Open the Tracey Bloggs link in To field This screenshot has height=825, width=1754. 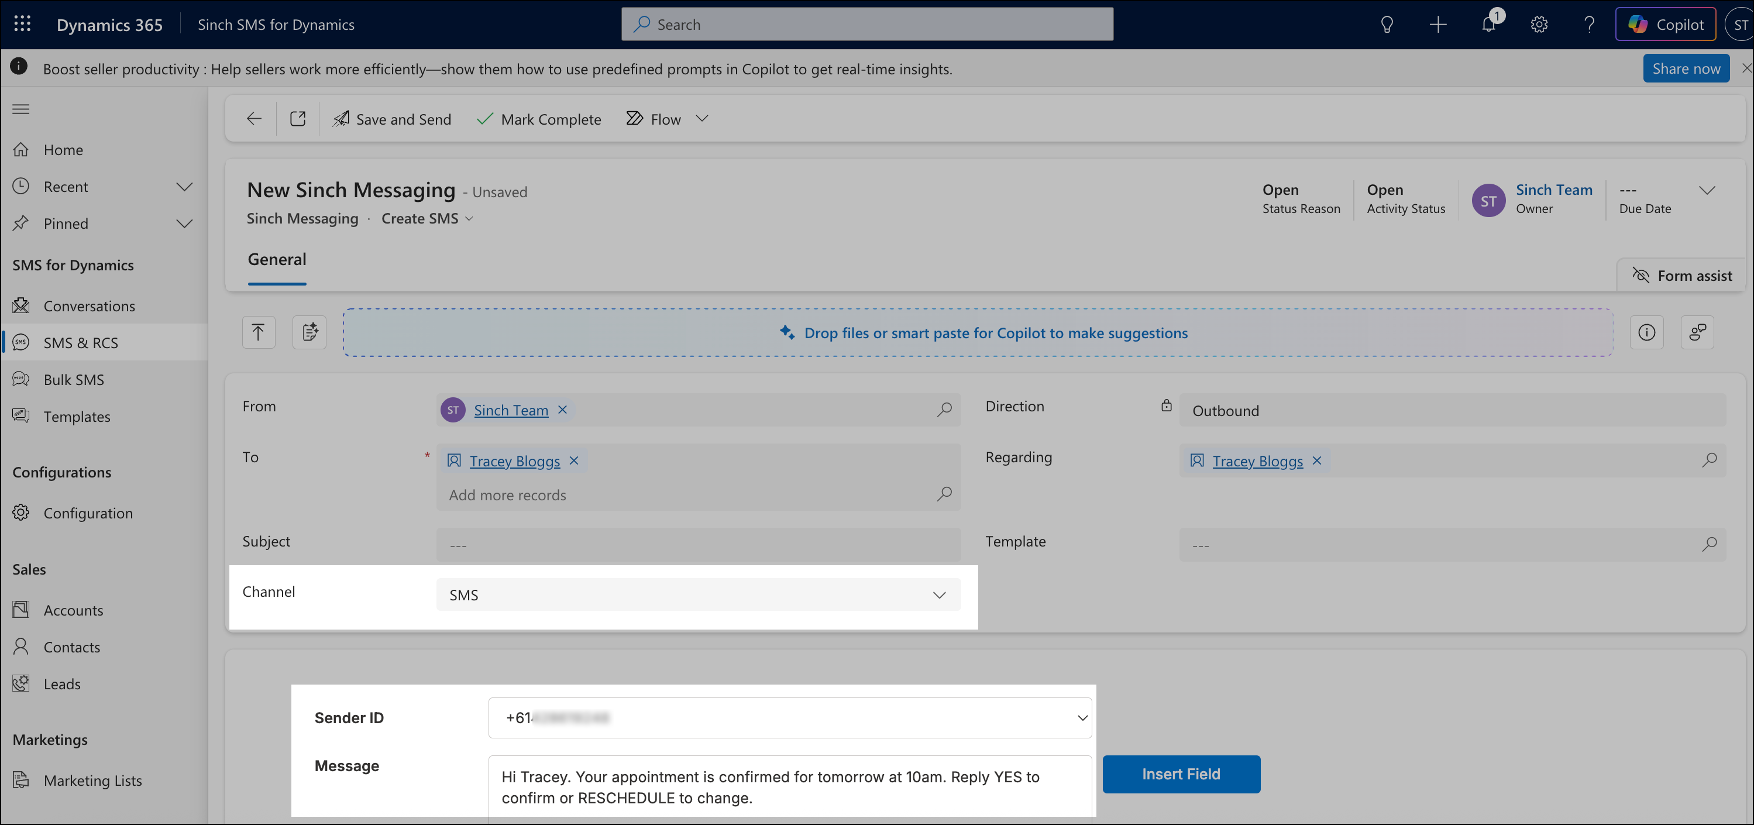(515, 461)
